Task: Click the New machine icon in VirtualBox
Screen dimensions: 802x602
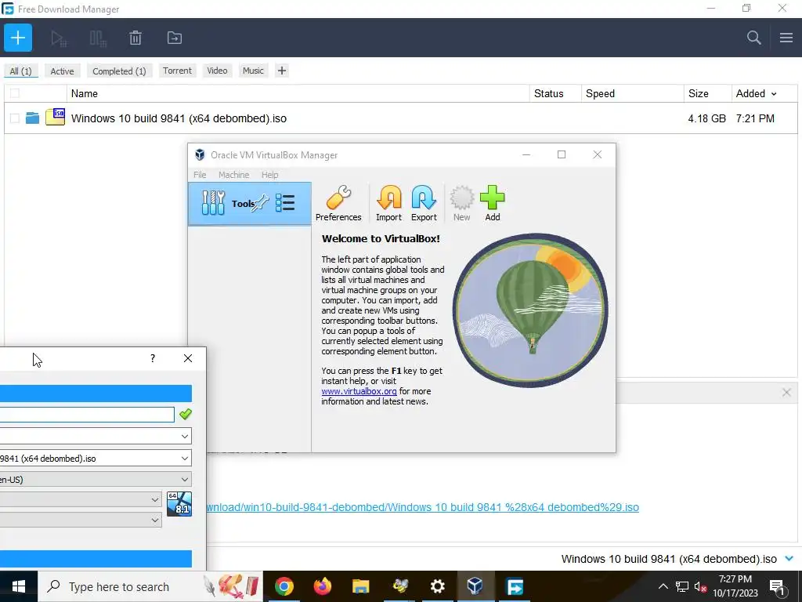Action: pyautogui.click(x=461, y=203)
